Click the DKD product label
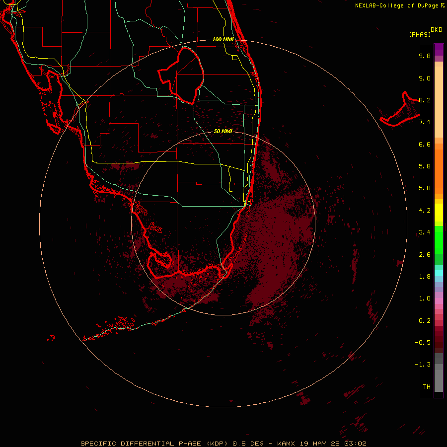 tap(437, 30)
